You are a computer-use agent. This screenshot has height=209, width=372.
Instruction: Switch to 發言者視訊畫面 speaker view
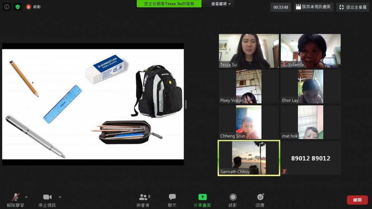pos(313,7)
